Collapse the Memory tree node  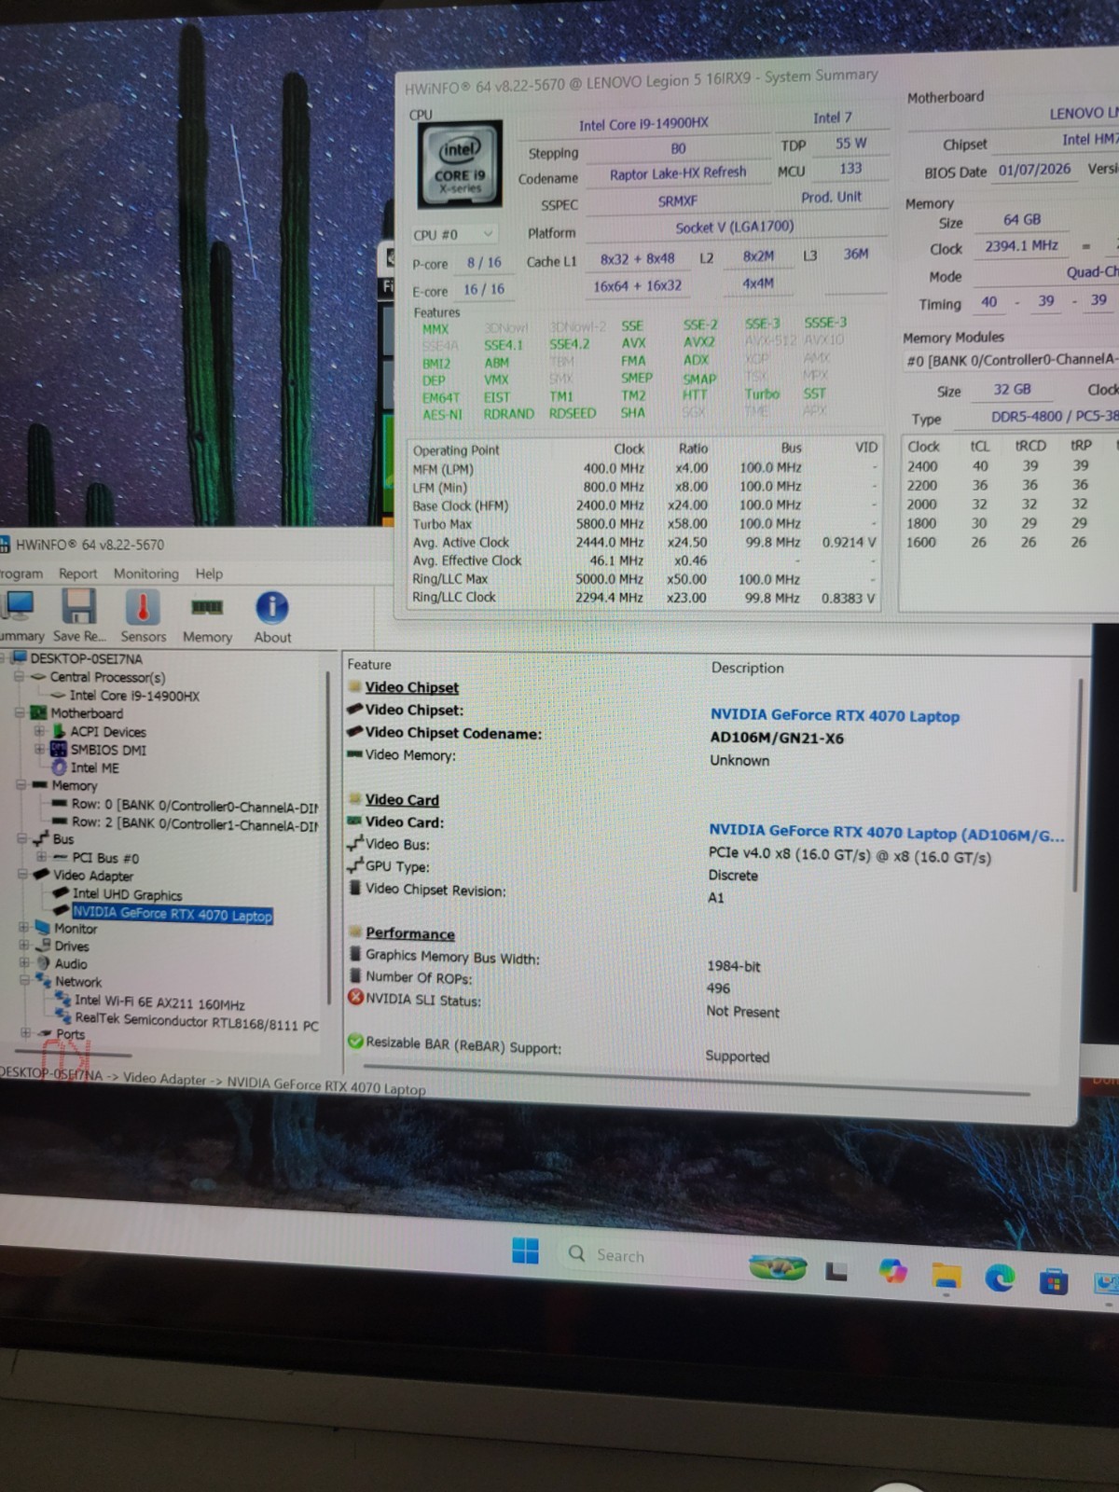pyautogui.click(x=20, y=785)
